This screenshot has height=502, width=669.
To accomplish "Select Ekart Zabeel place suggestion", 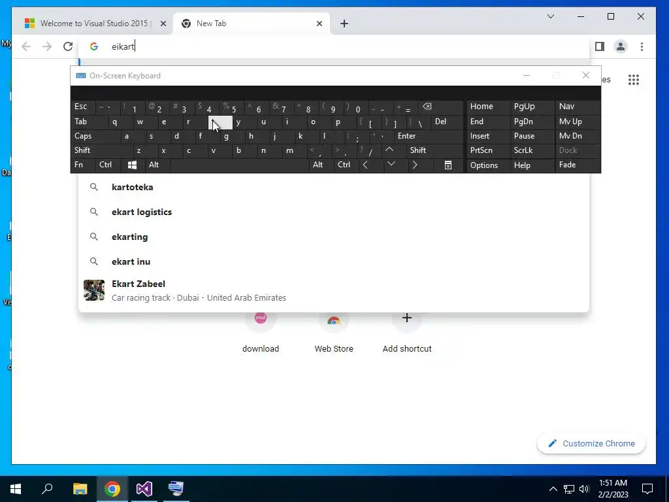I will (x=334, y=290).
